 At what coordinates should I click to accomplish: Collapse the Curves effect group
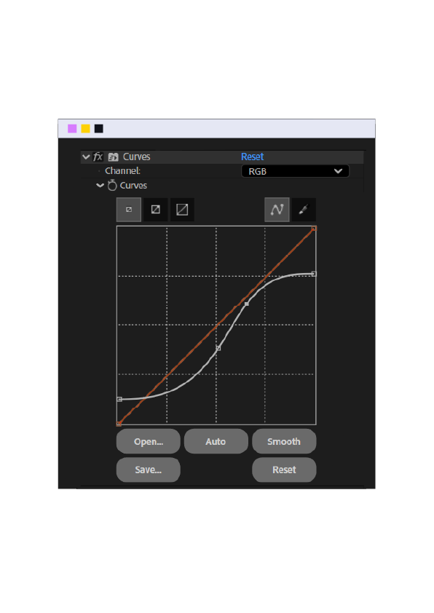coord(86,157)
